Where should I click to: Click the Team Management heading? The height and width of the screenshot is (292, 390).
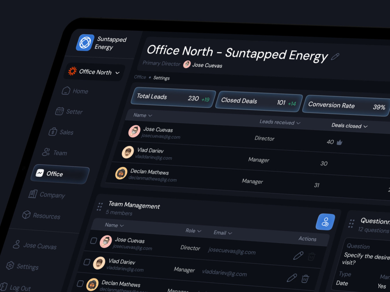(134, 205)
